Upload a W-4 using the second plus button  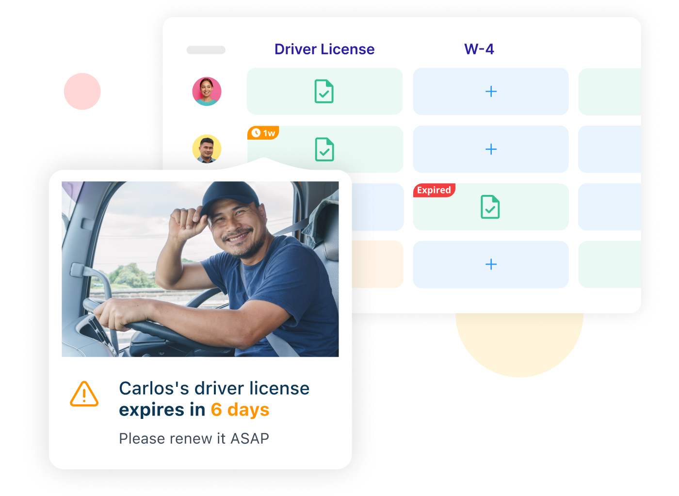click(490, 149)
